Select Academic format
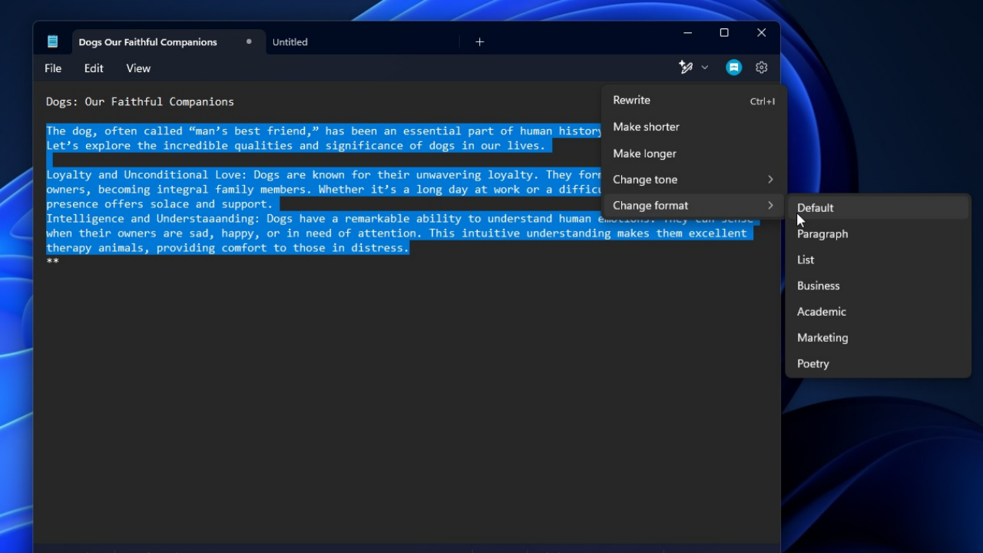Viewport: 983px width, 553px height. click(879, 312)
